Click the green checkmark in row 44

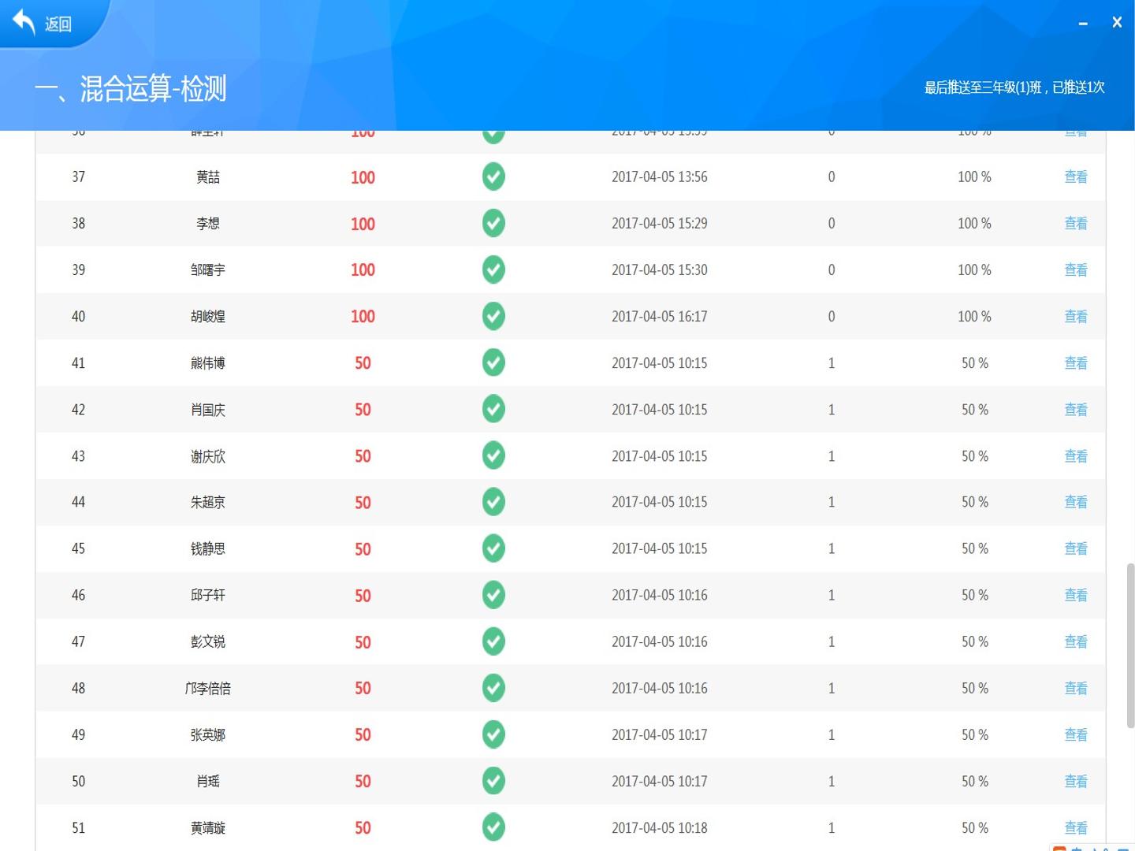[x=493, y=502]
